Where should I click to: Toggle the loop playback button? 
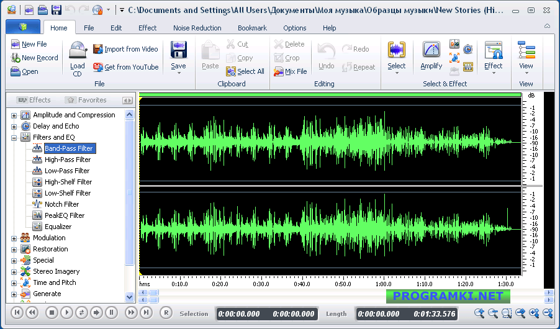[x=81, y=313]
